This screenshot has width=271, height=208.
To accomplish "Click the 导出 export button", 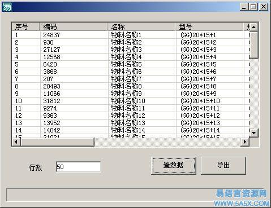I will pos(223,166).
